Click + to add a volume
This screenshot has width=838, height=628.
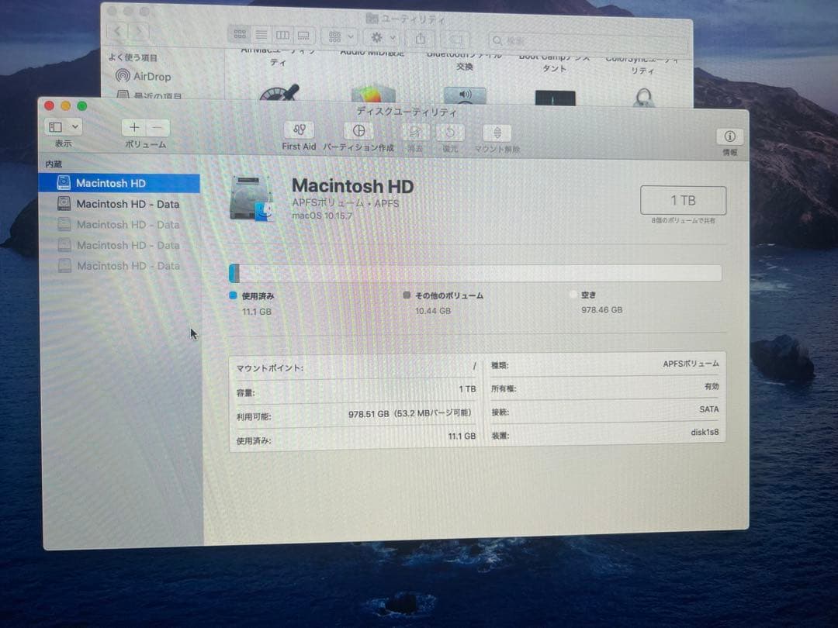tap(133, 127)
